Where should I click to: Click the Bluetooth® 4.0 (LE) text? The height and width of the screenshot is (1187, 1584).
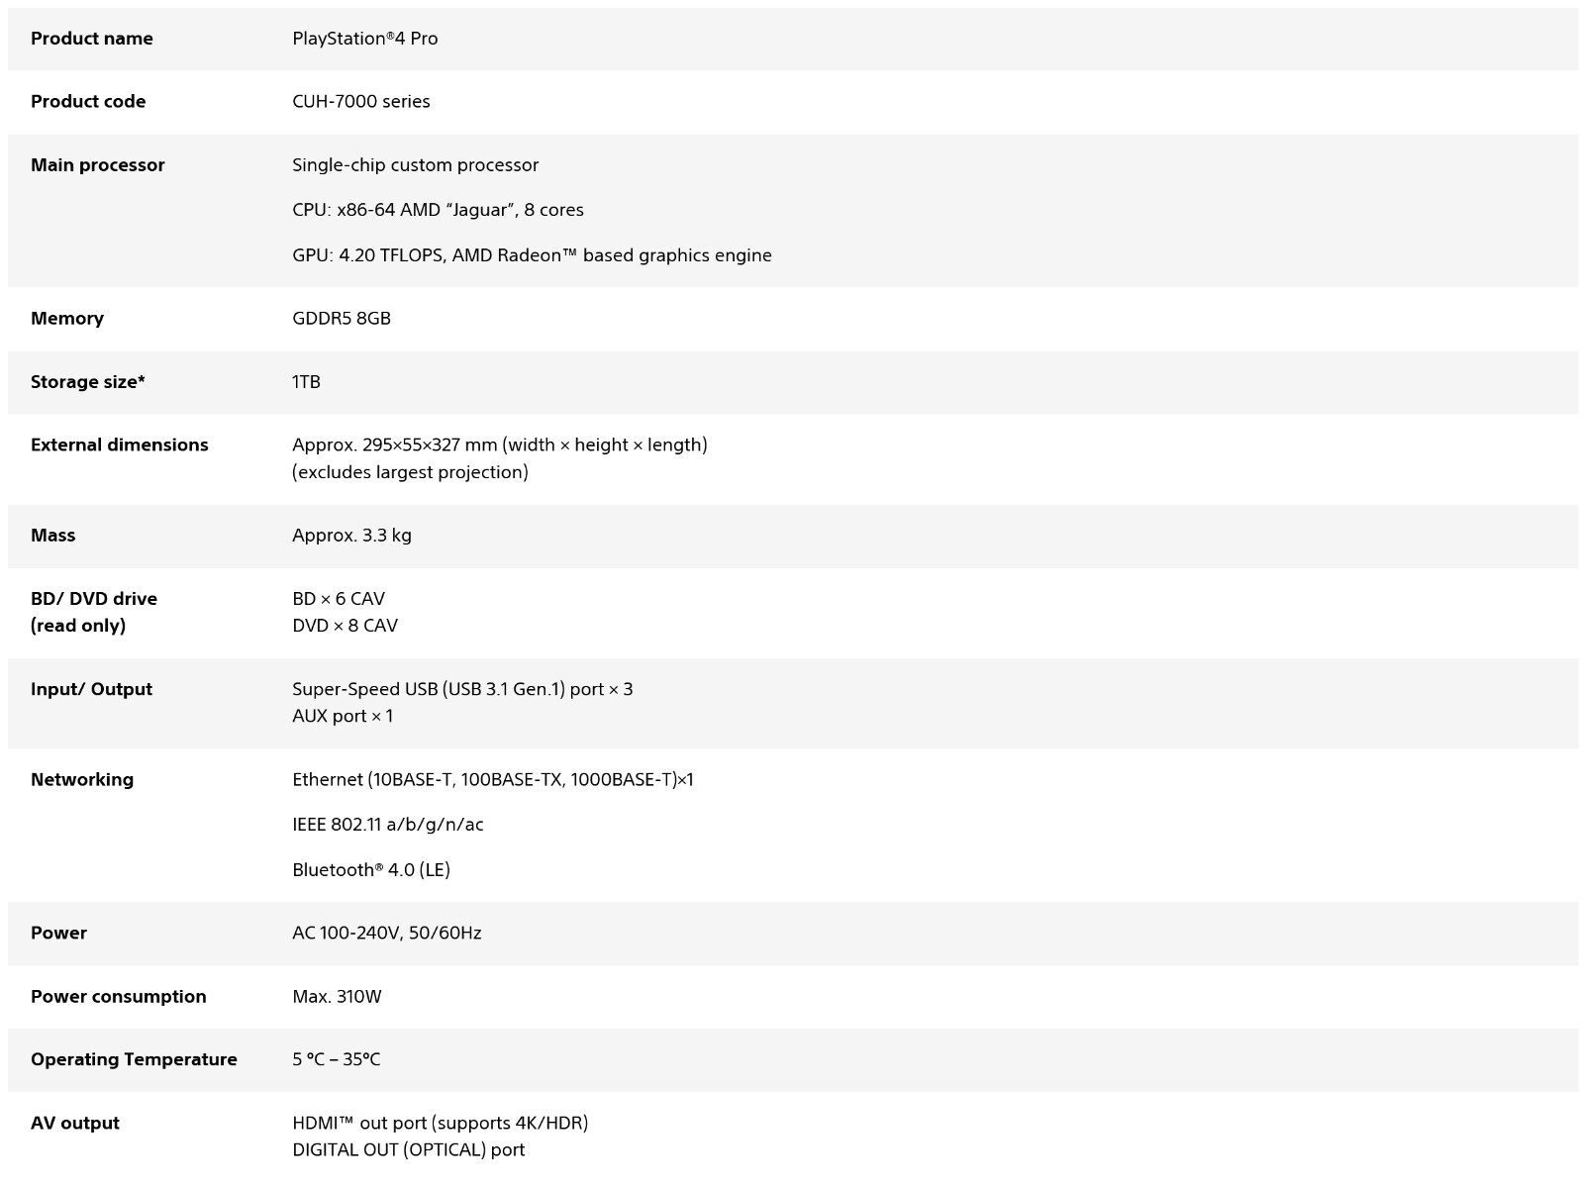pyautogui.click(x=370, y=869)
